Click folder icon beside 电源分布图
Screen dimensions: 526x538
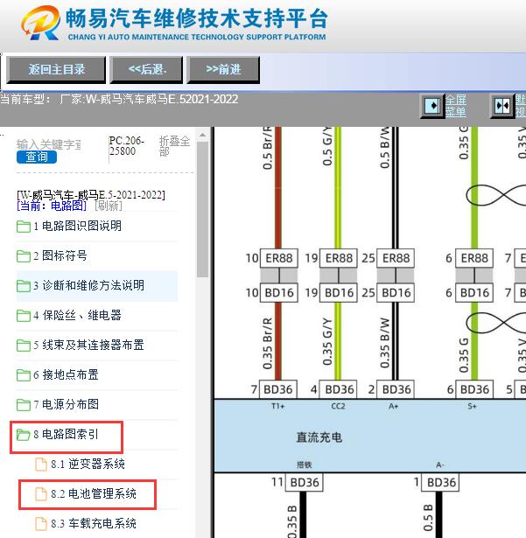24,405
